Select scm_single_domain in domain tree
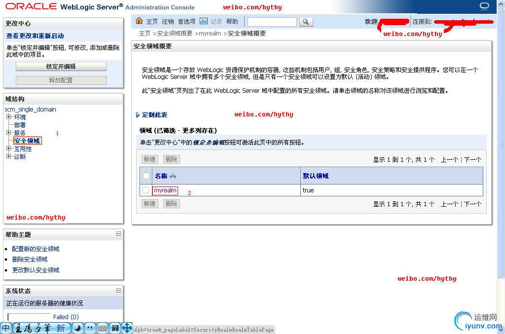This screenshot has height=334, width=505. [30, 109]
